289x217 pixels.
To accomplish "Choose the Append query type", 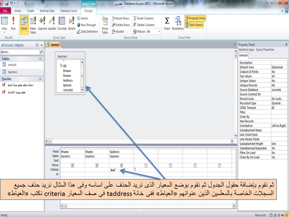I will coord(42,23).
